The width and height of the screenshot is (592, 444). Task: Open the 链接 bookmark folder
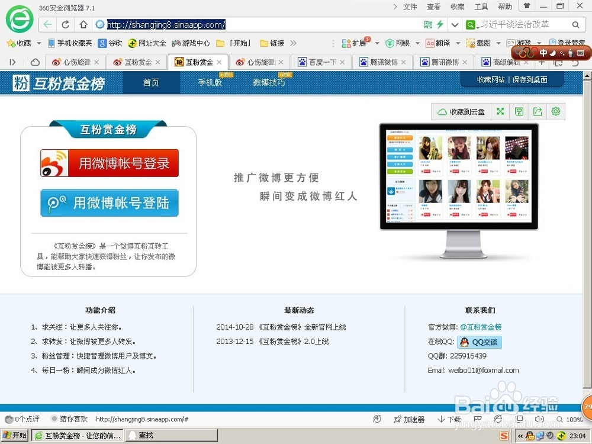[272, 43]
